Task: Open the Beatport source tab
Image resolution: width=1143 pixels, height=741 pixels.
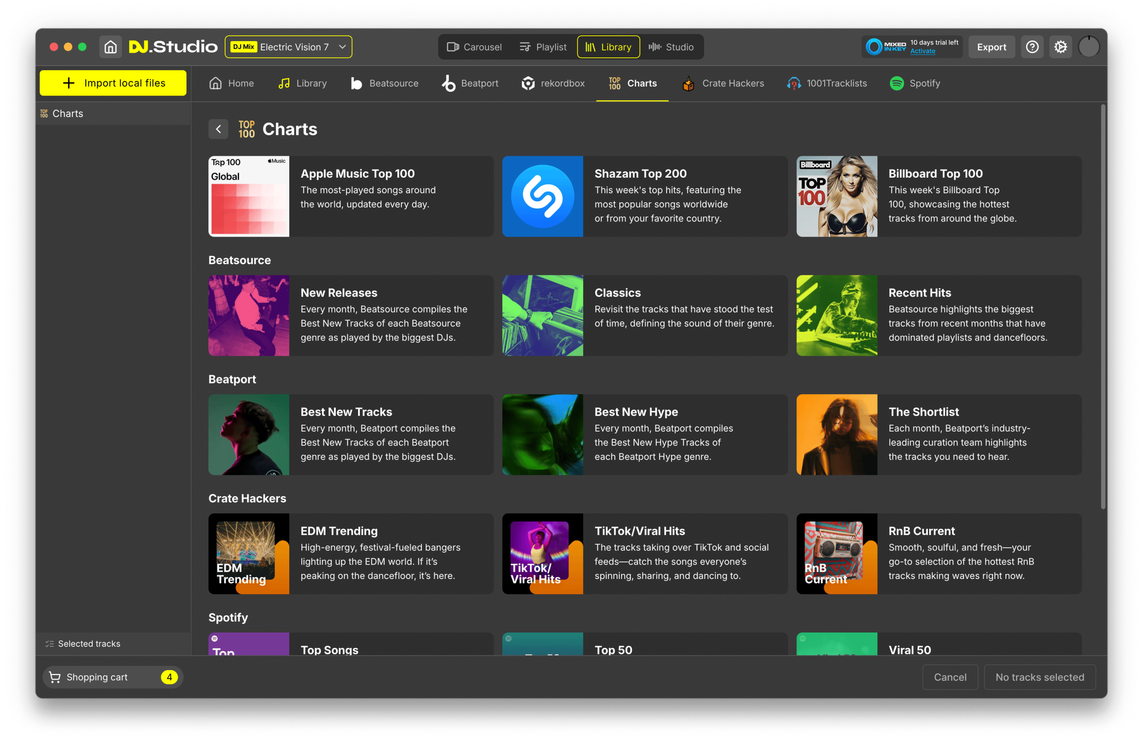Action: point(470,83)
